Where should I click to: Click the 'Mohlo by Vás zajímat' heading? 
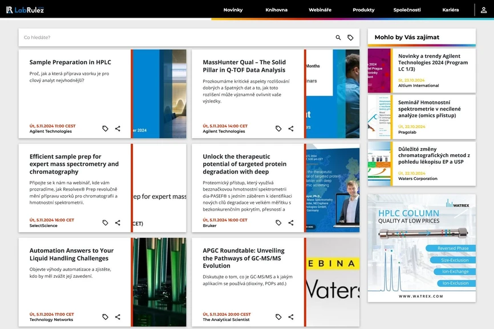[x=407, y=38]
